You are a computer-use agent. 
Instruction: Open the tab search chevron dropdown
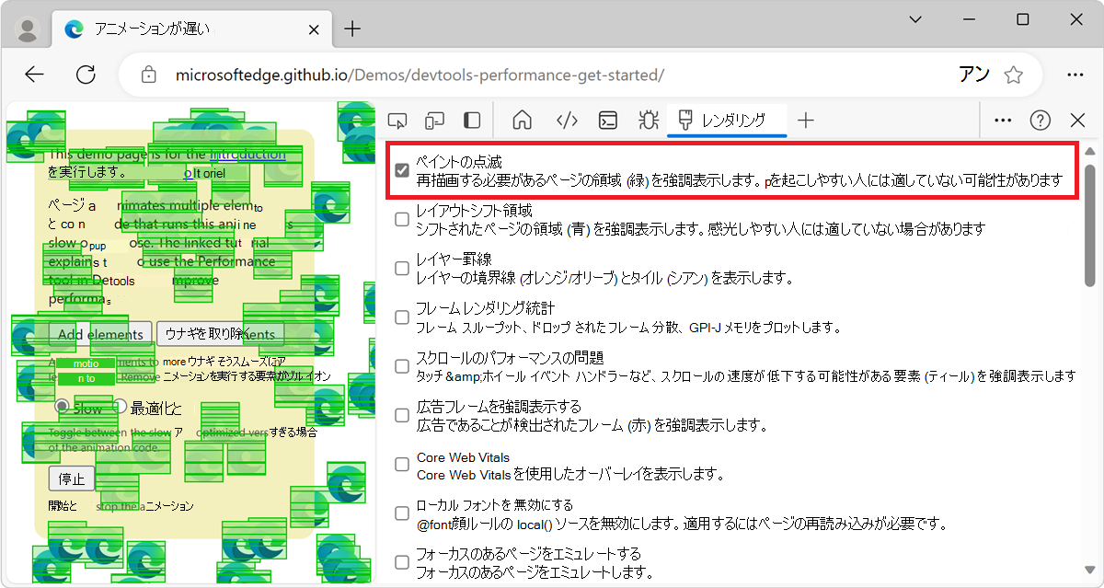click(x=915, y=19)
